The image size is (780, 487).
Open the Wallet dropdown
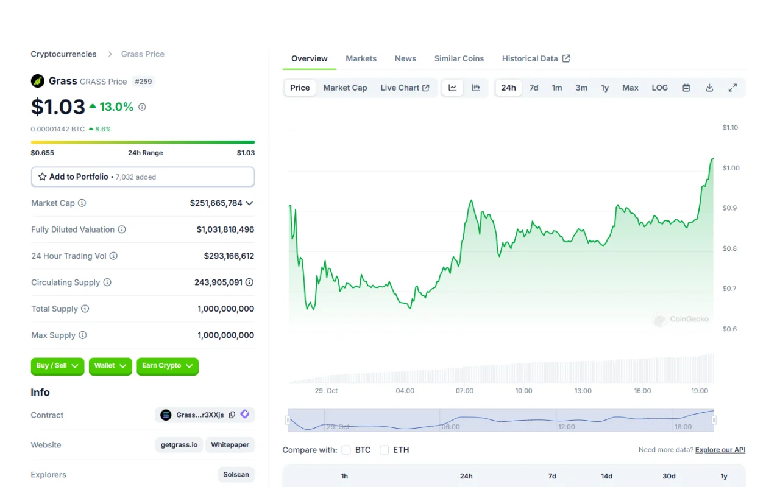(110, 366)
